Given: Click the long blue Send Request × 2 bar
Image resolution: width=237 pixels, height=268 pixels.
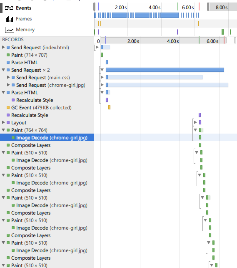Looking at the screenshot, I should point(165,70).
